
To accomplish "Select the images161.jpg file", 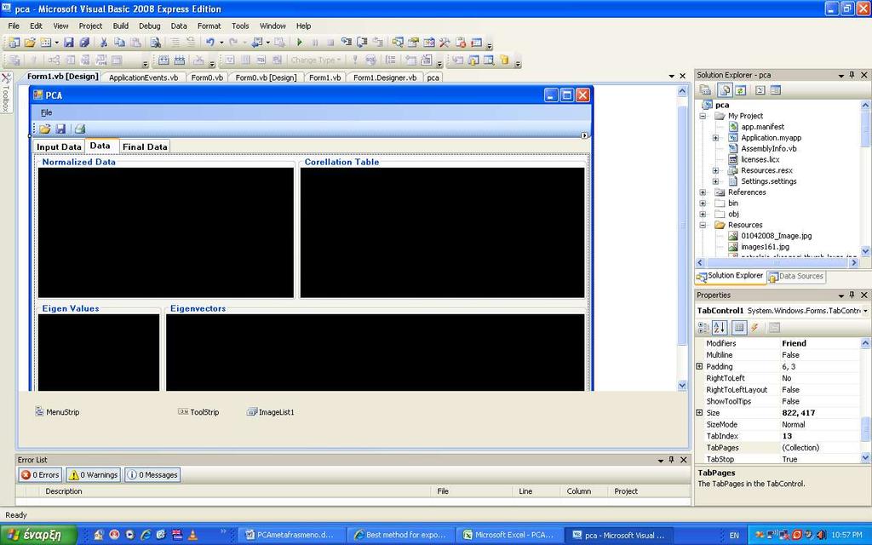I will click(765, 247).
